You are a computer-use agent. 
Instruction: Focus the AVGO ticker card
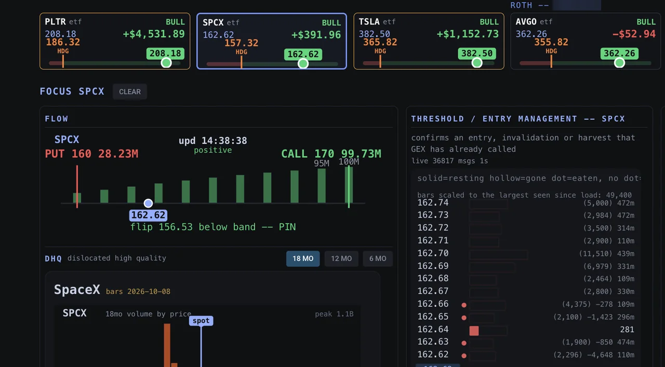pyautogui.click(x=586, y=41)
